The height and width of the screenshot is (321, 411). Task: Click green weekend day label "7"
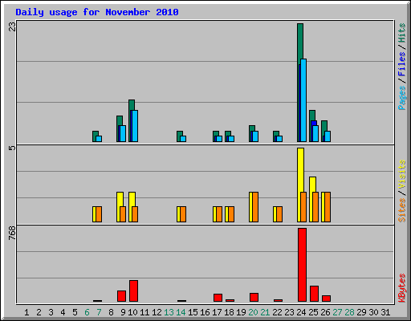[99, 312]
